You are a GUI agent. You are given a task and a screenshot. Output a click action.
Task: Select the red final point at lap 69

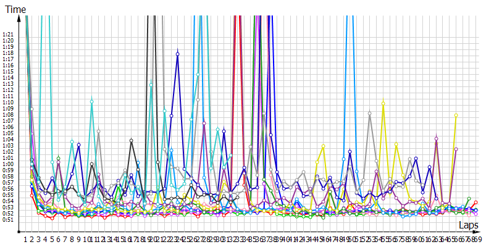[475, 203]
